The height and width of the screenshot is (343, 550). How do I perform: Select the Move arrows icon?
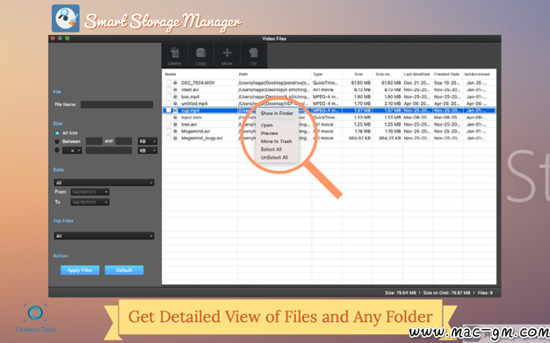227,53
